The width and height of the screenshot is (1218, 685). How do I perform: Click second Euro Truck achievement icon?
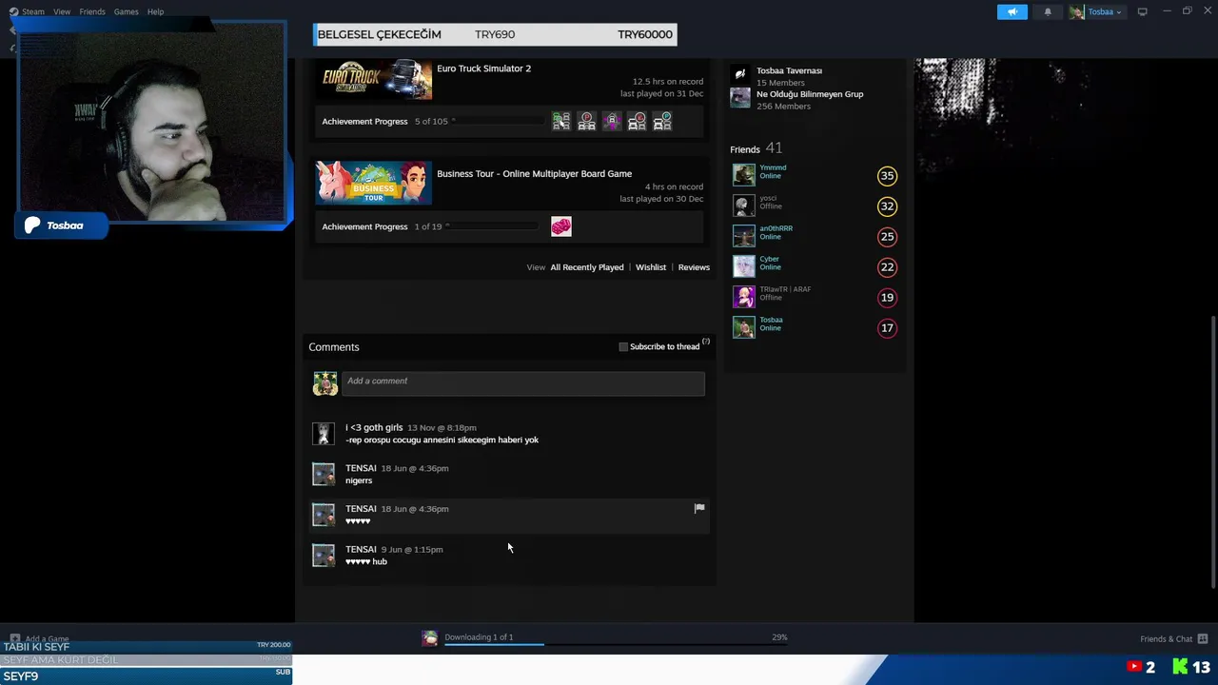(x=586, y=121)
